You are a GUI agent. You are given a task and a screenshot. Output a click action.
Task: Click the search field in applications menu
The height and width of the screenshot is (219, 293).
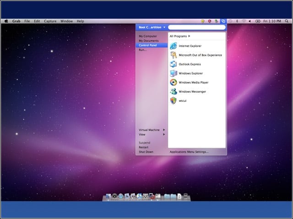point(197,27)
